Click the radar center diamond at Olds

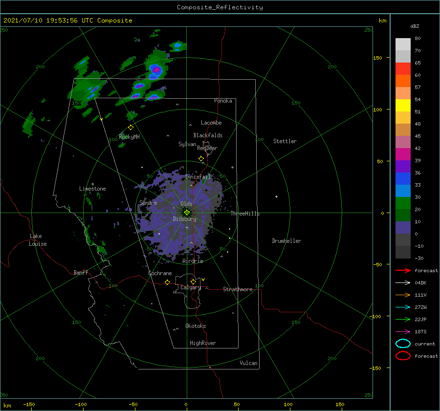coord(187,213)
